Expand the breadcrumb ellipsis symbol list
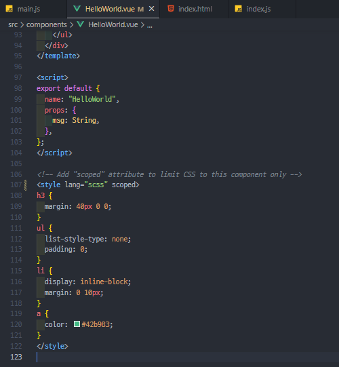This screenshot has height=367, width=339. click(150, 25)
